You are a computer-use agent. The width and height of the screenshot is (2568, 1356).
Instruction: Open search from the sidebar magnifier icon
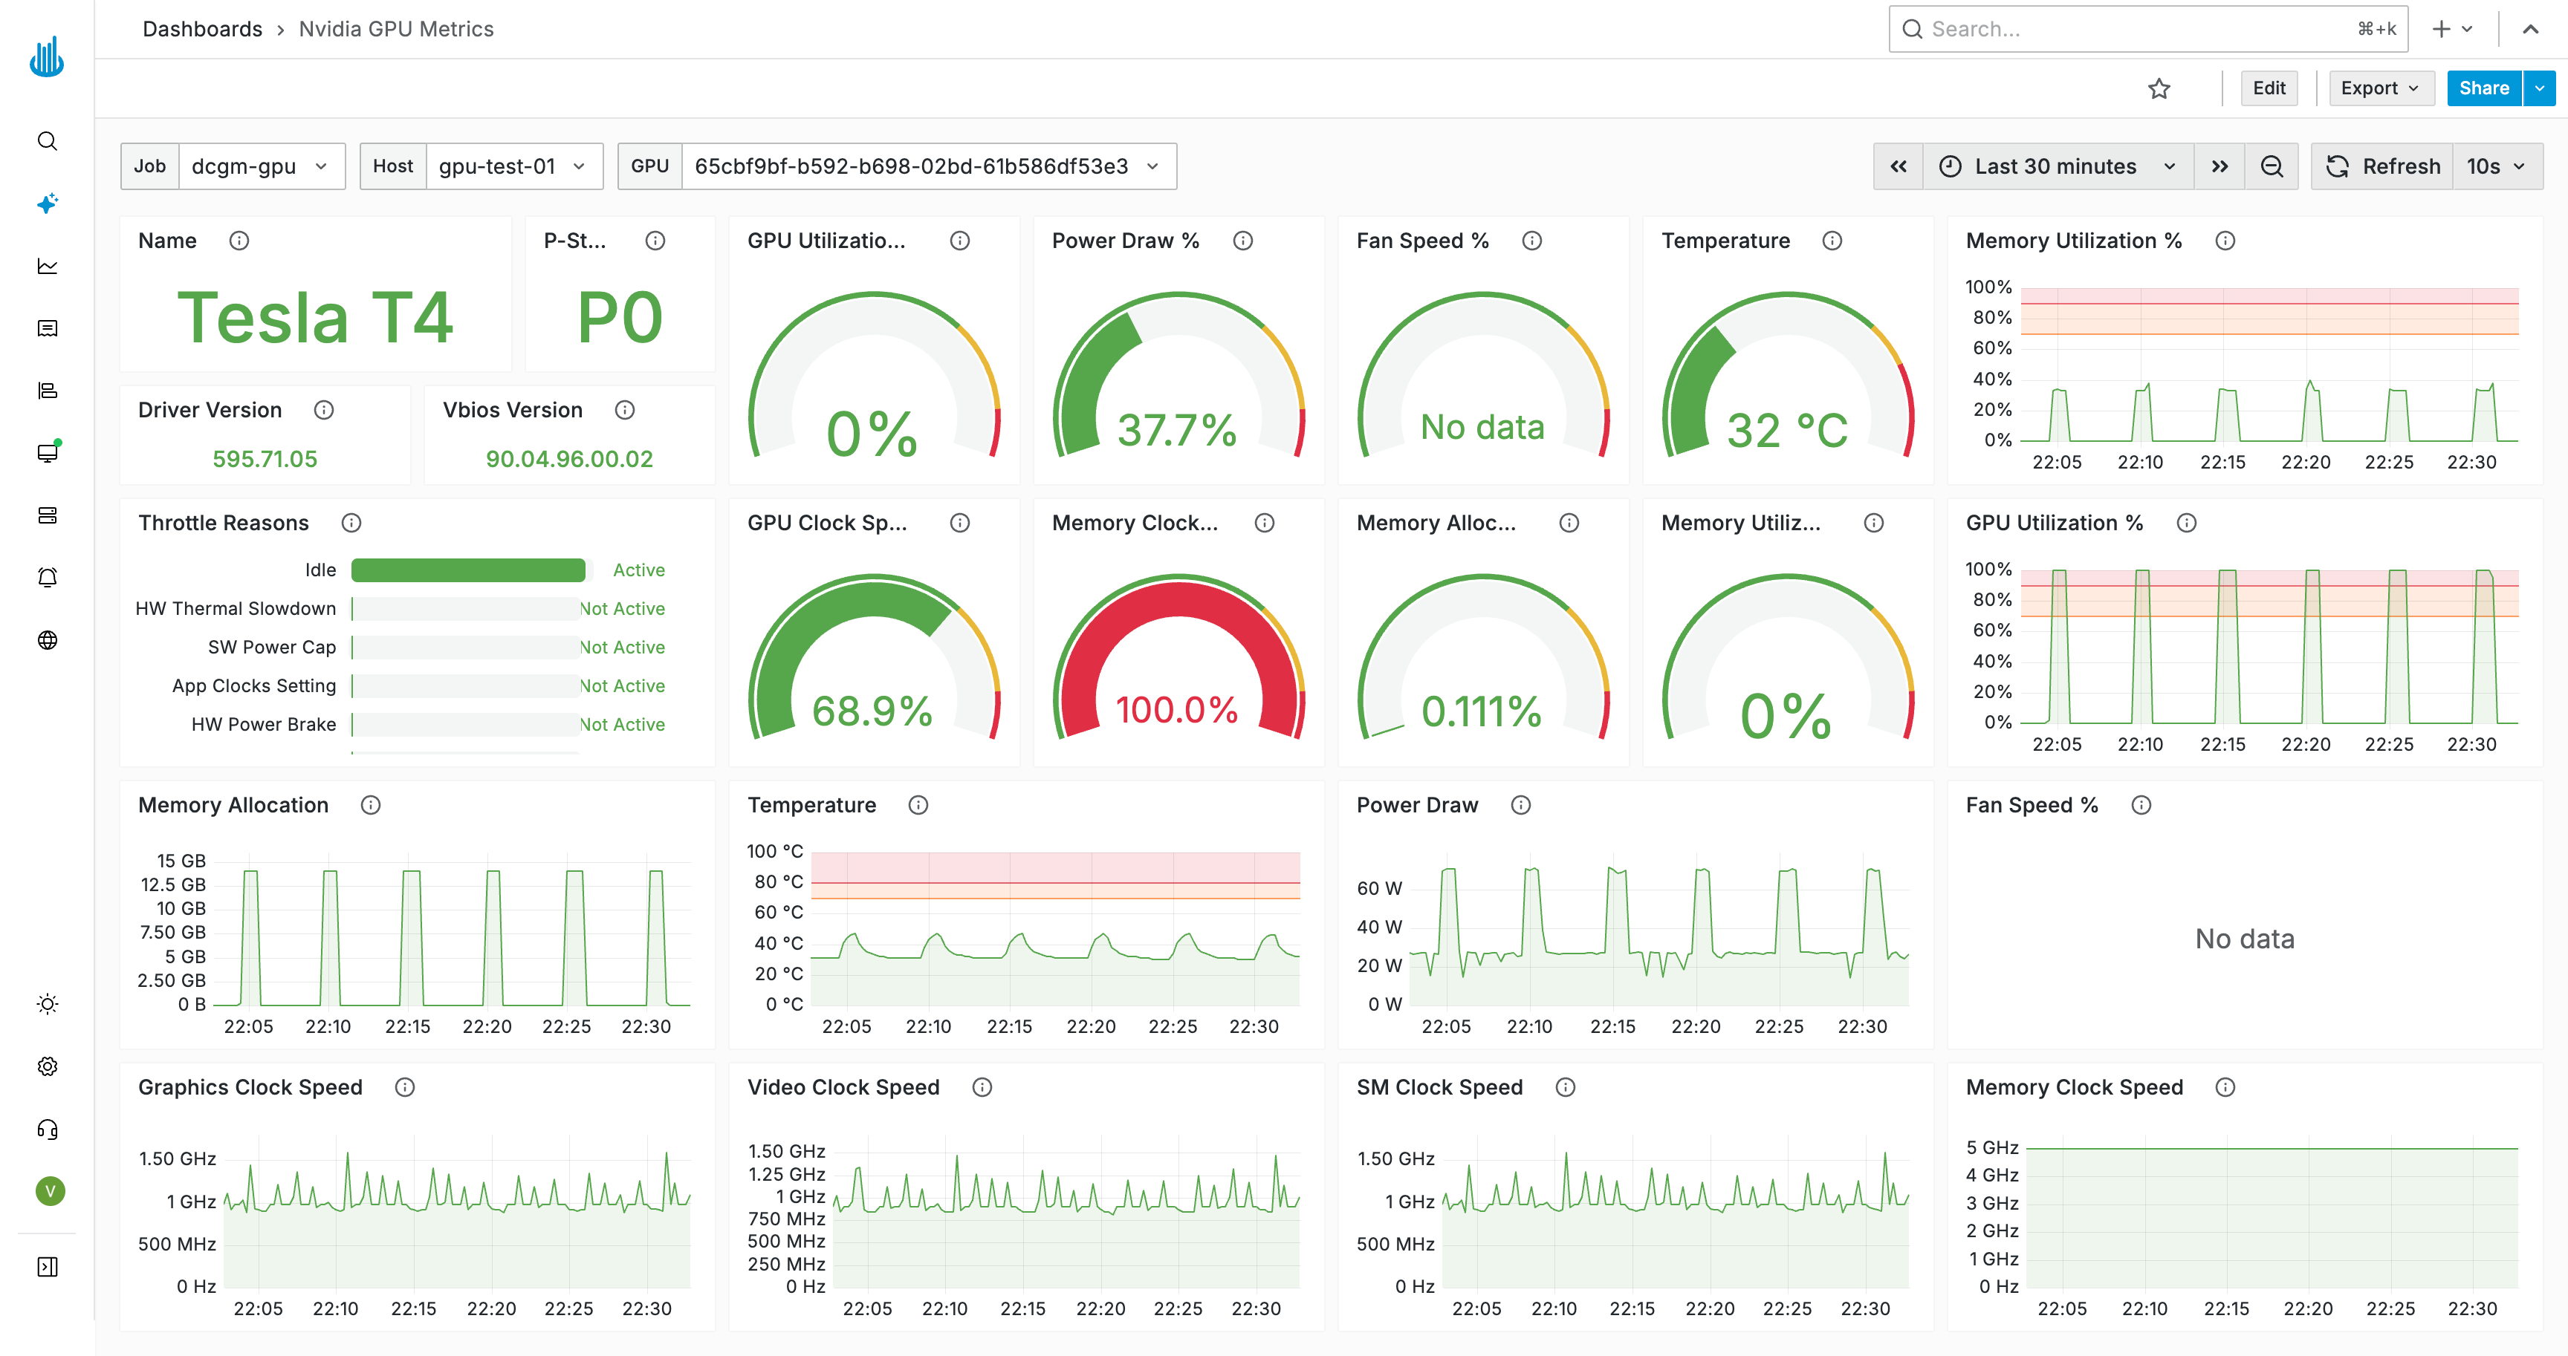(47, 142)
